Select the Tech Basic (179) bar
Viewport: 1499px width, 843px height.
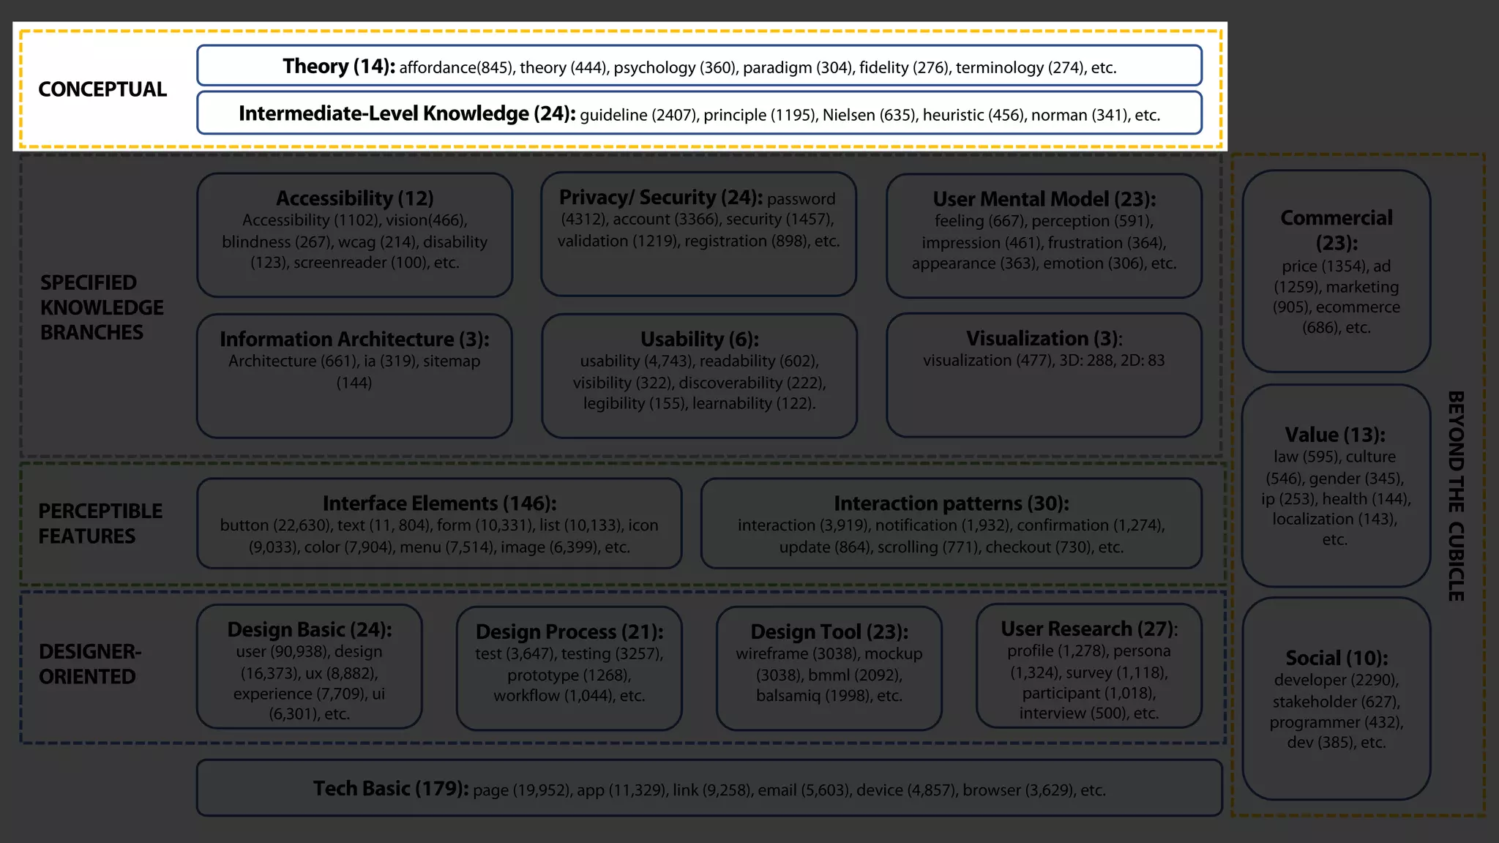[709, 788]
